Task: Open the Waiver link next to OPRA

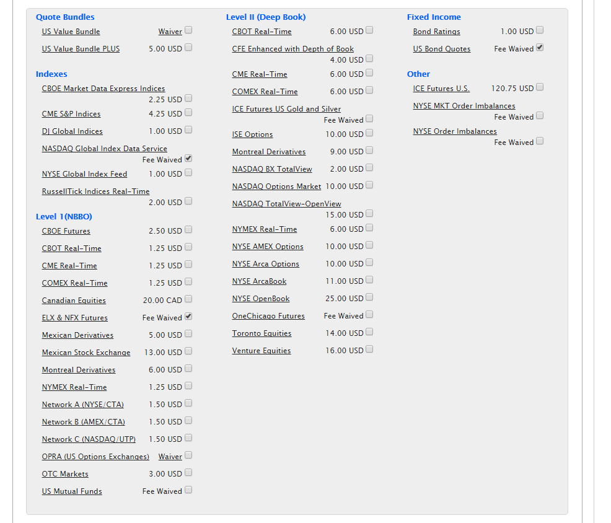Action: (x=170, y=457)
